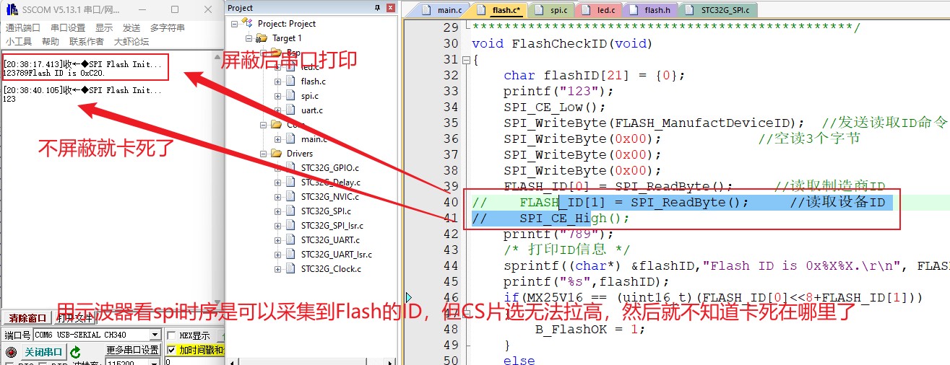Open the 串口设置 menu
Screen dimensions: 950x365
coord(67,28)
